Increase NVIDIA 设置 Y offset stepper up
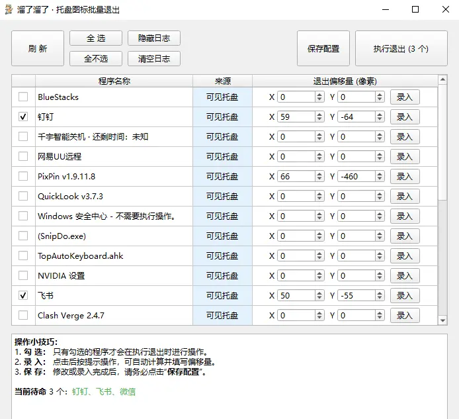 [380, 273]
